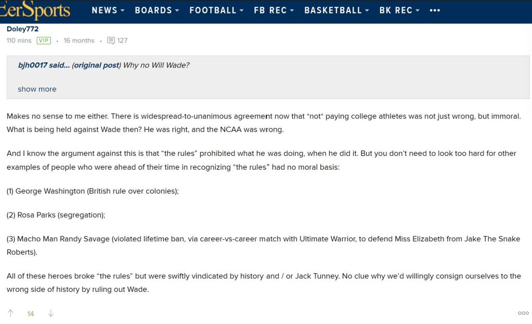The image size is (532, 324).
Task: Expand the FOOTBALL menu
Action: [216, 10]
